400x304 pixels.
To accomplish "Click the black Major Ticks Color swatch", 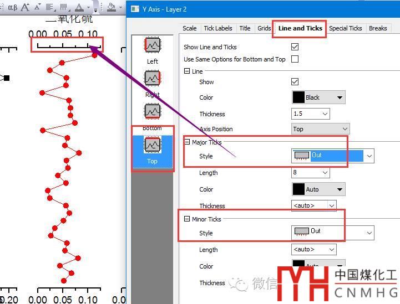I will click(298, 189).
